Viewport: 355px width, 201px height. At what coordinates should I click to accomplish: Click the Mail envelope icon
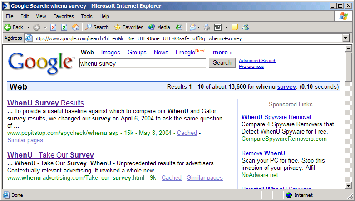pos(192,27)
